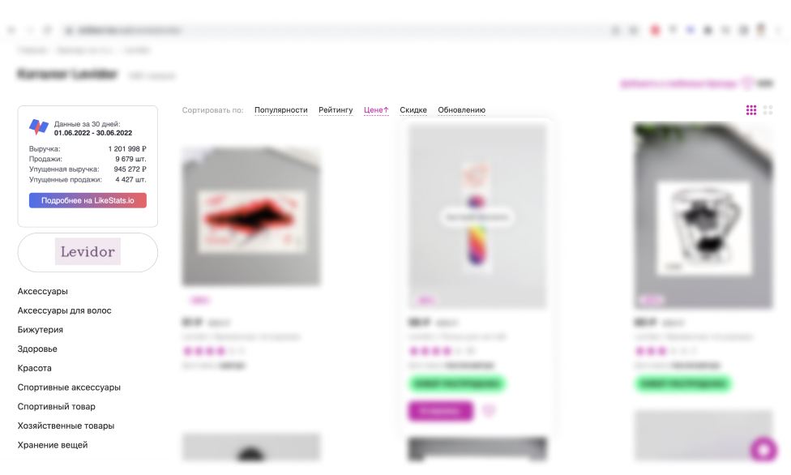Click the red browser extension icon

(655, 30)
